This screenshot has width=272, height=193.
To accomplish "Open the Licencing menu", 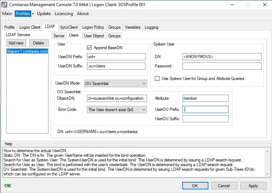I will point(64,14).
